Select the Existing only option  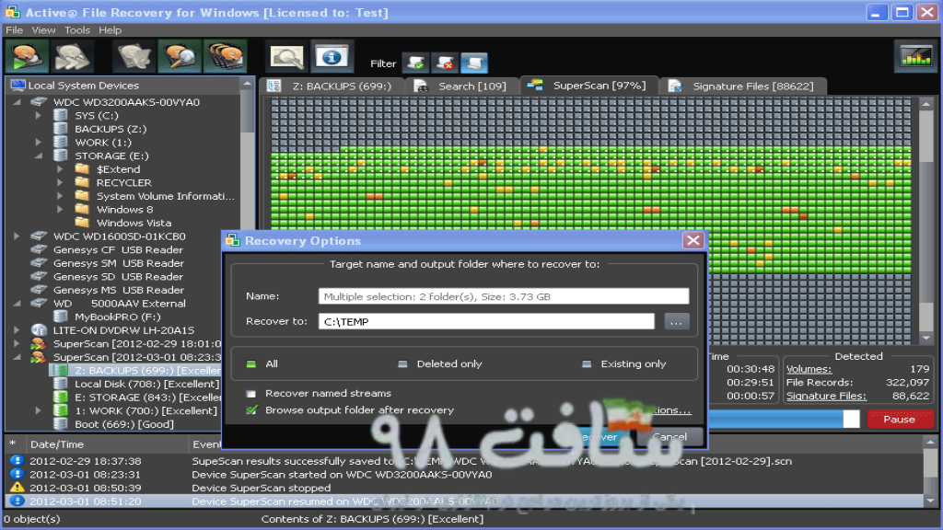[587, 363]
